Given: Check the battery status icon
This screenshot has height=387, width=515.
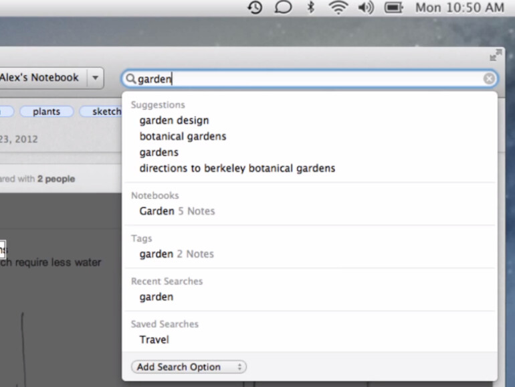Looking at the screenshot, I should (393, 8).
